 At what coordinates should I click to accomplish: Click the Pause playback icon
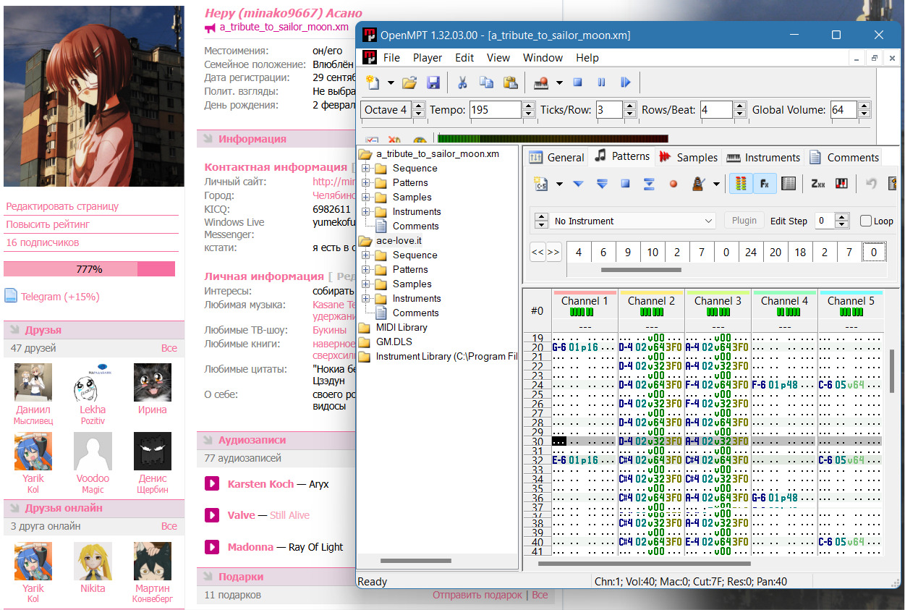tap(601, 82)
